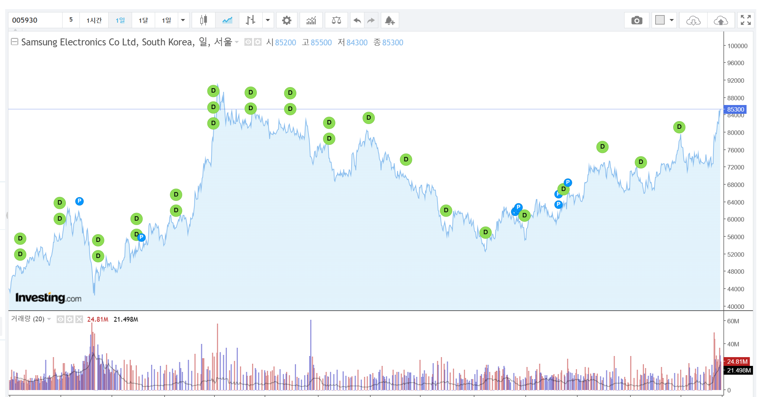Image resolution: width=761 pixels, height=397 pixels.
Task: Click the 100000 price axis label
Action: [x=737, y=46]
